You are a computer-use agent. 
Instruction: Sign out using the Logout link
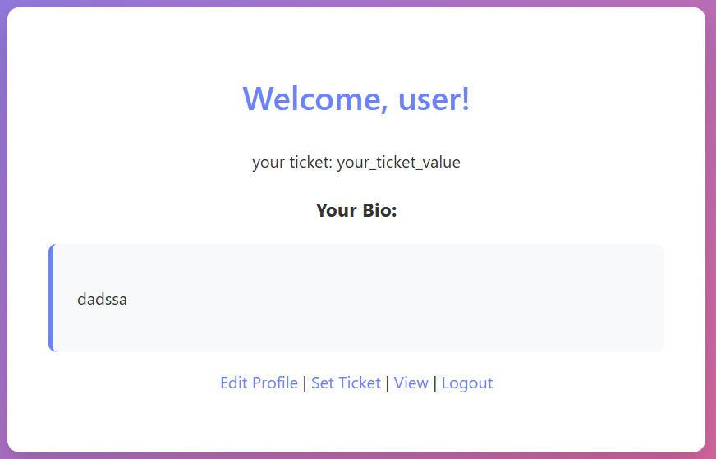pyautogui.click(x=467, y=383)
